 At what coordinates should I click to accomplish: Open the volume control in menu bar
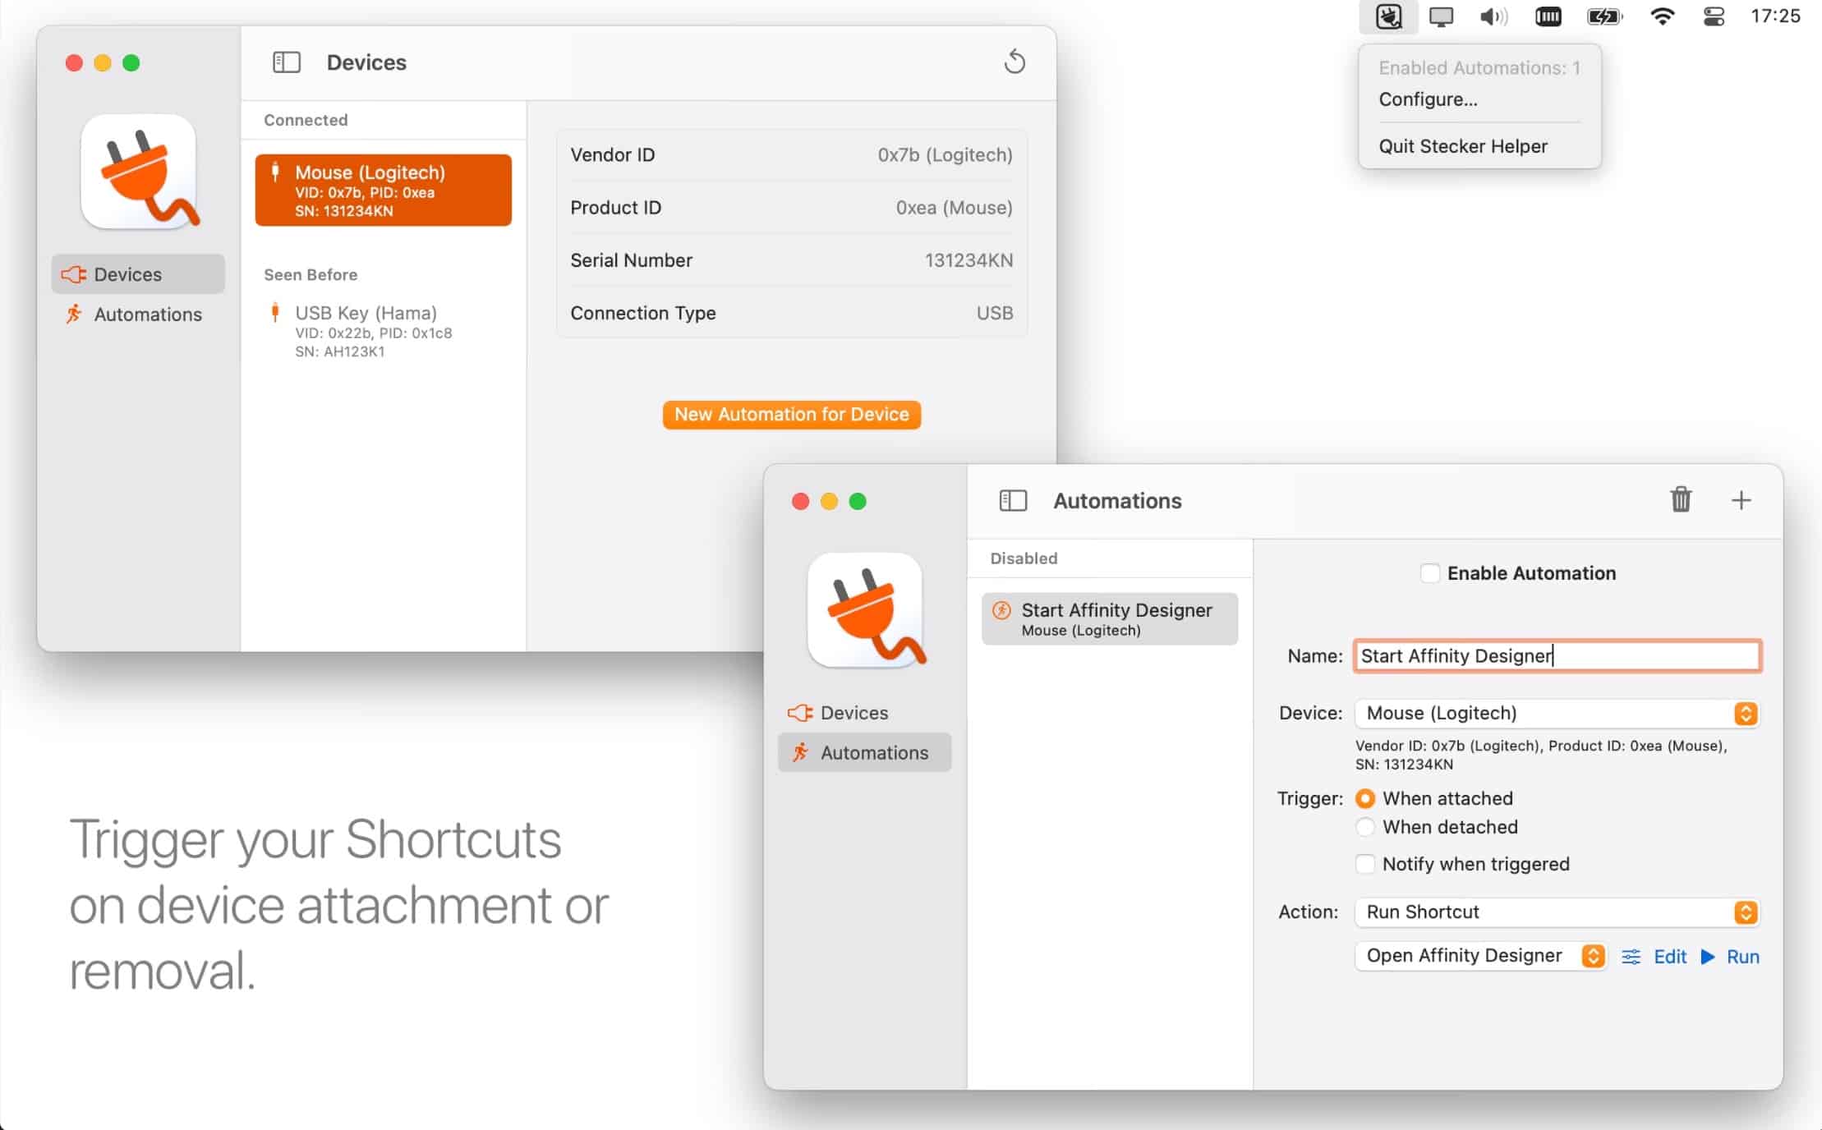click(x=1493, y=17)
